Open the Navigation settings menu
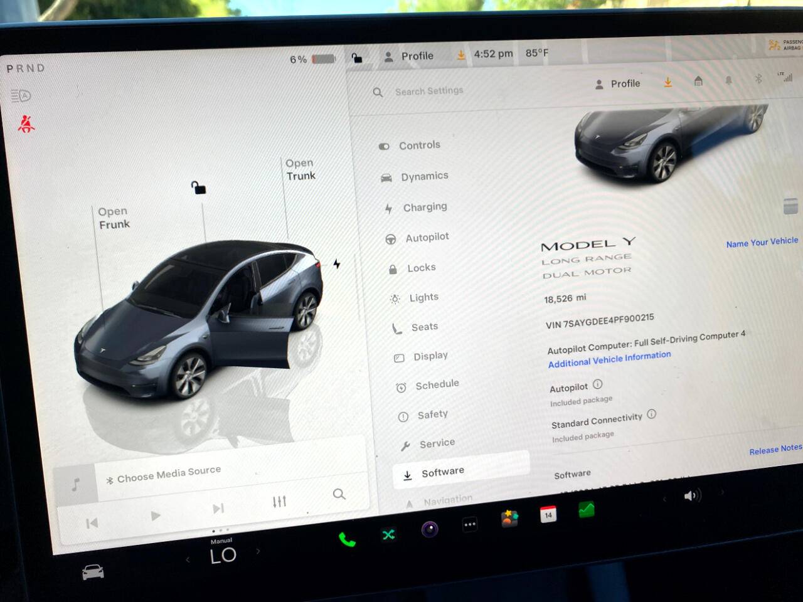 click(439, 501)
